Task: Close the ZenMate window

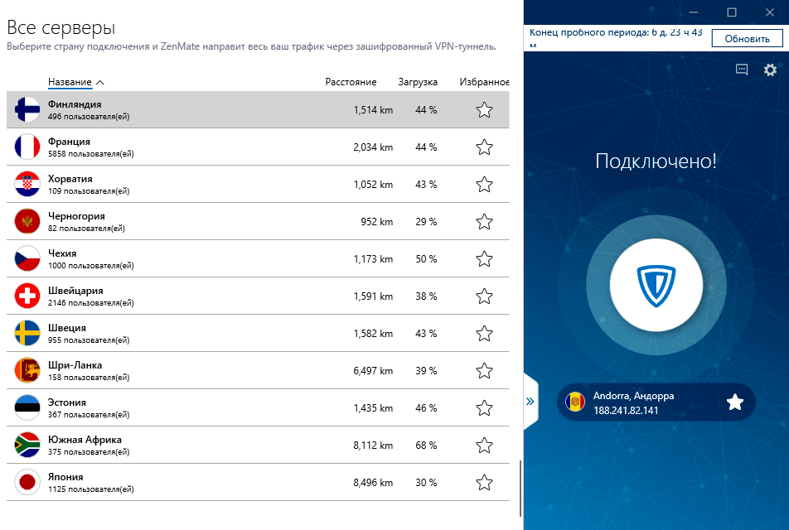Action: 770,12
